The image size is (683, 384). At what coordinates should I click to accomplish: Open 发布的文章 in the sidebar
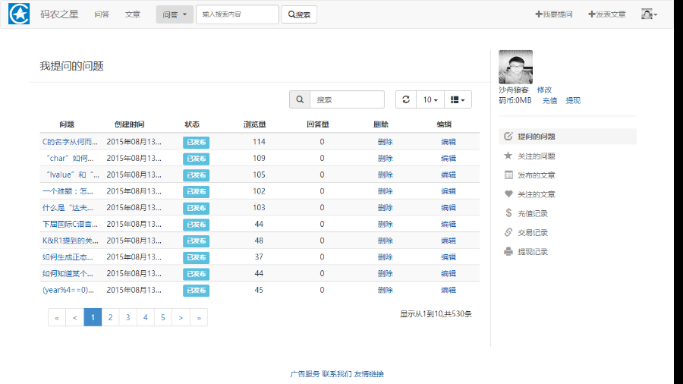click(536, 175)
